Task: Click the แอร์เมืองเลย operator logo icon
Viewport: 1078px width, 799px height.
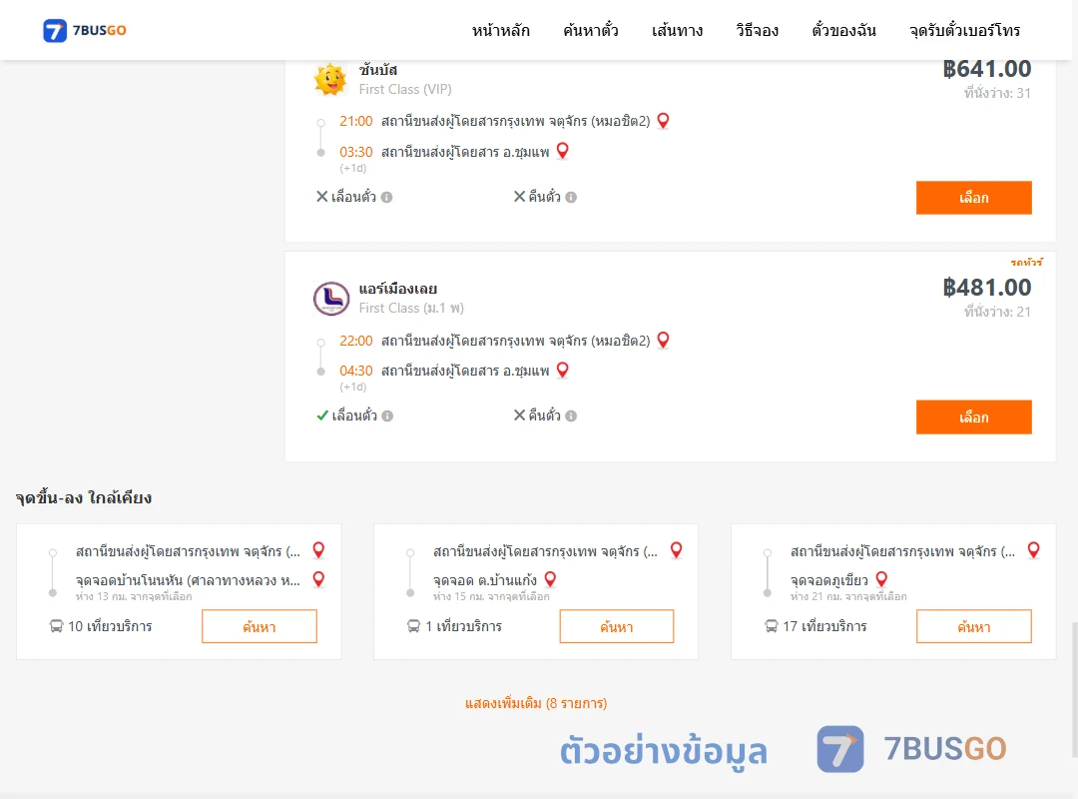Action: point(331,299)
